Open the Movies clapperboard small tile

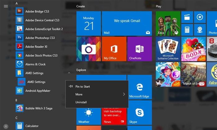point(187,17)
